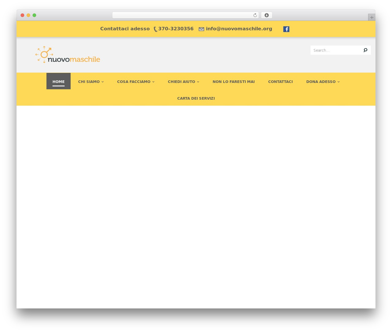Viewport: 392px width, 332px height.
Task: Expand Cosa Facciamo submenu chevron
Action: click(153, 82)
